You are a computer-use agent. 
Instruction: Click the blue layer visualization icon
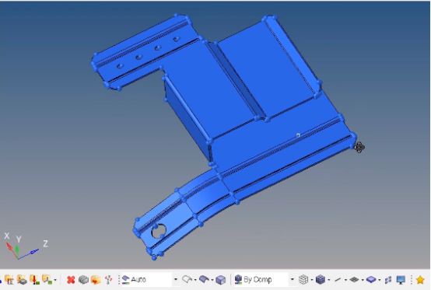point(371,280)
